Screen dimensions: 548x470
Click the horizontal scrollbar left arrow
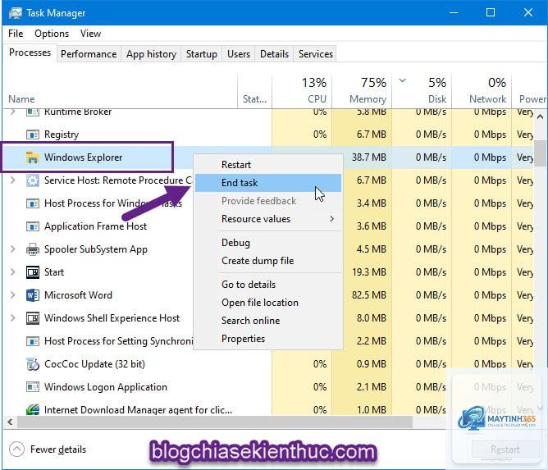pyautogui.click(x=10, y=422)
